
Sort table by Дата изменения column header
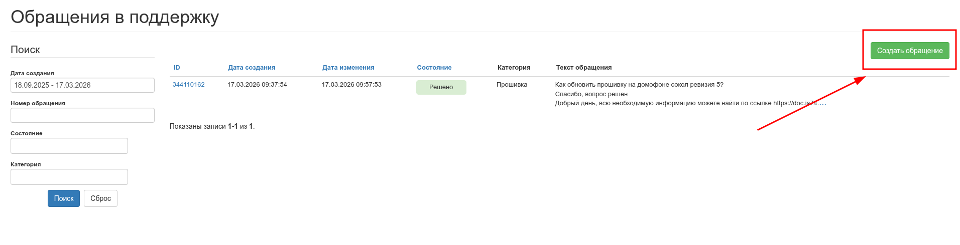(348, 68)
